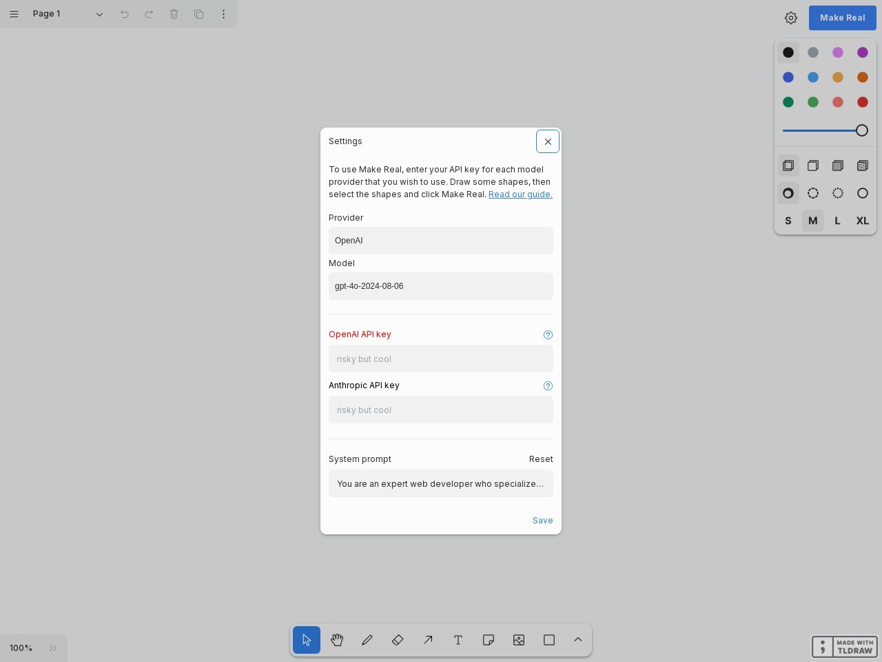The width and height of the screenshot is (882, 662).
Task: Reset the system prompt
Action: [541, 459]
